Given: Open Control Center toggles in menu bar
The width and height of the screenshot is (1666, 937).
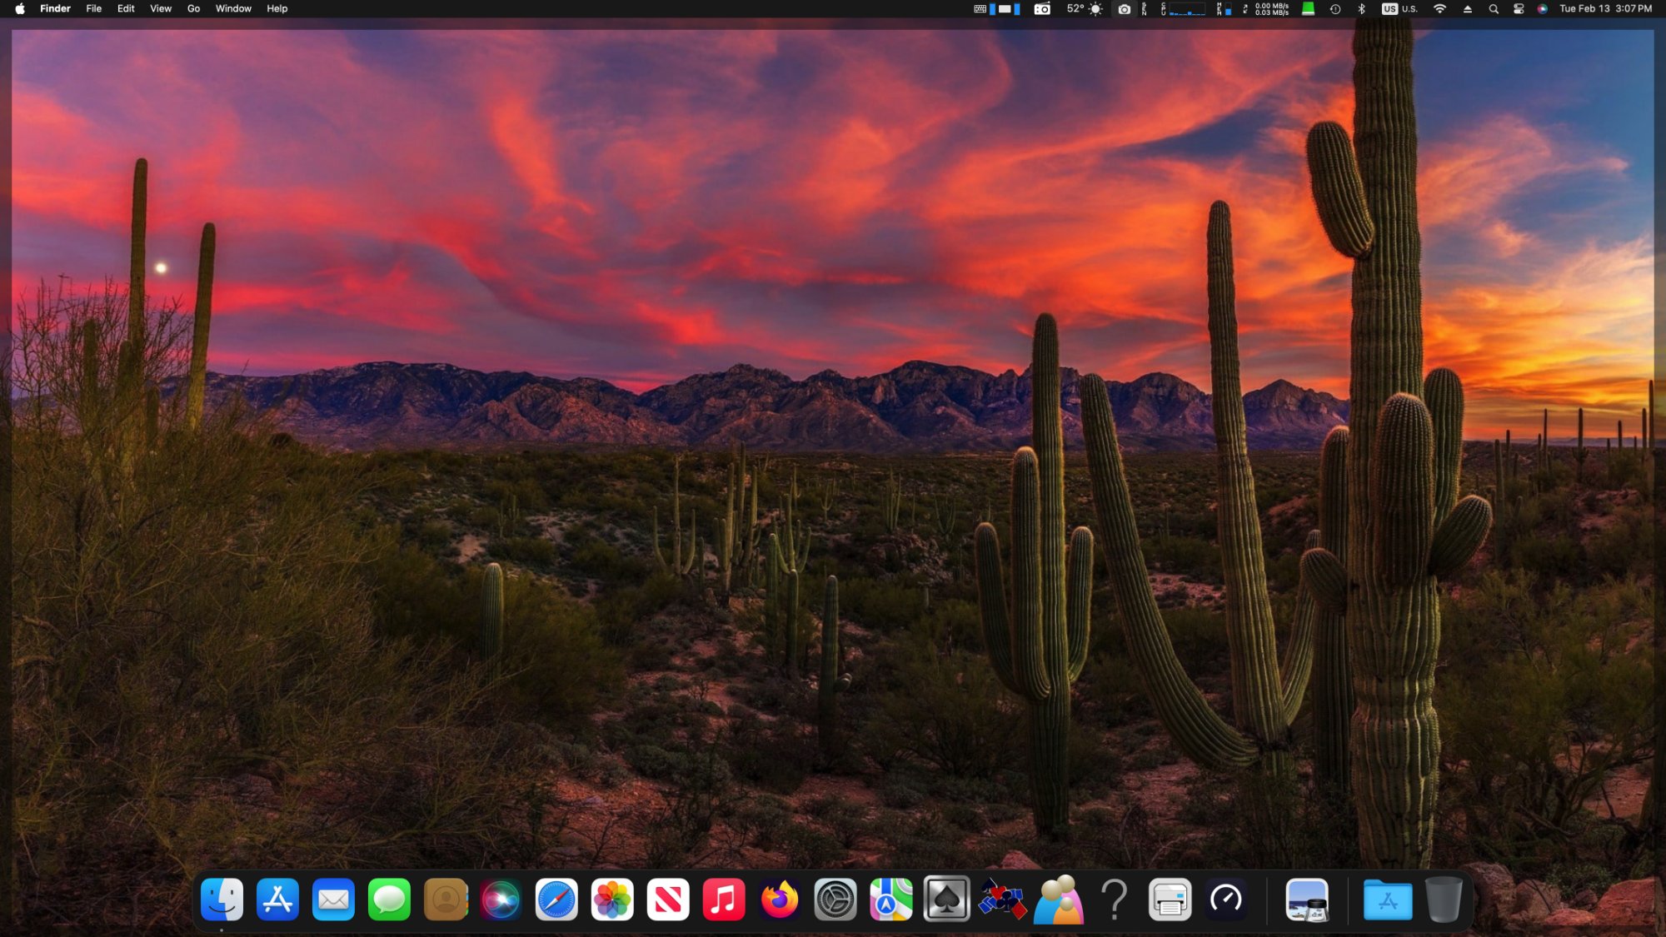Looking at the screenshot, I should coord(1519,9).
